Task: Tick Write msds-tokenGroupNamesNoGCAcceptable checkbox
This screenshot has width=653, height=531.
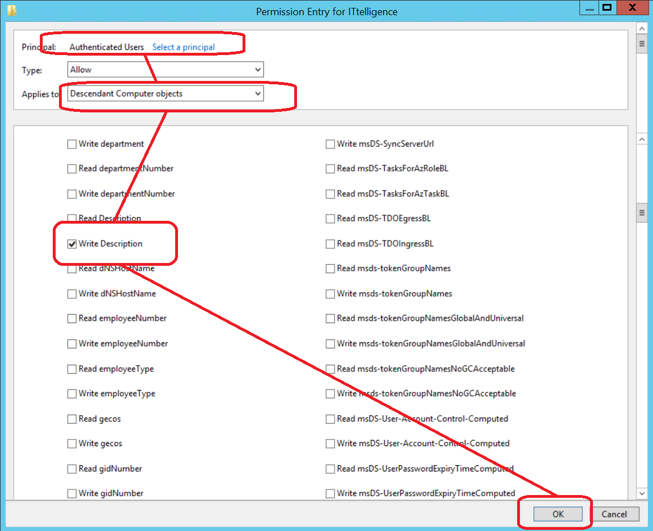Action: pyautogui.click(x=330, y=394)
